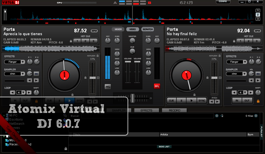Toggle hot cue lock on deck B
The image size is (265, 154).
(234, 41)
